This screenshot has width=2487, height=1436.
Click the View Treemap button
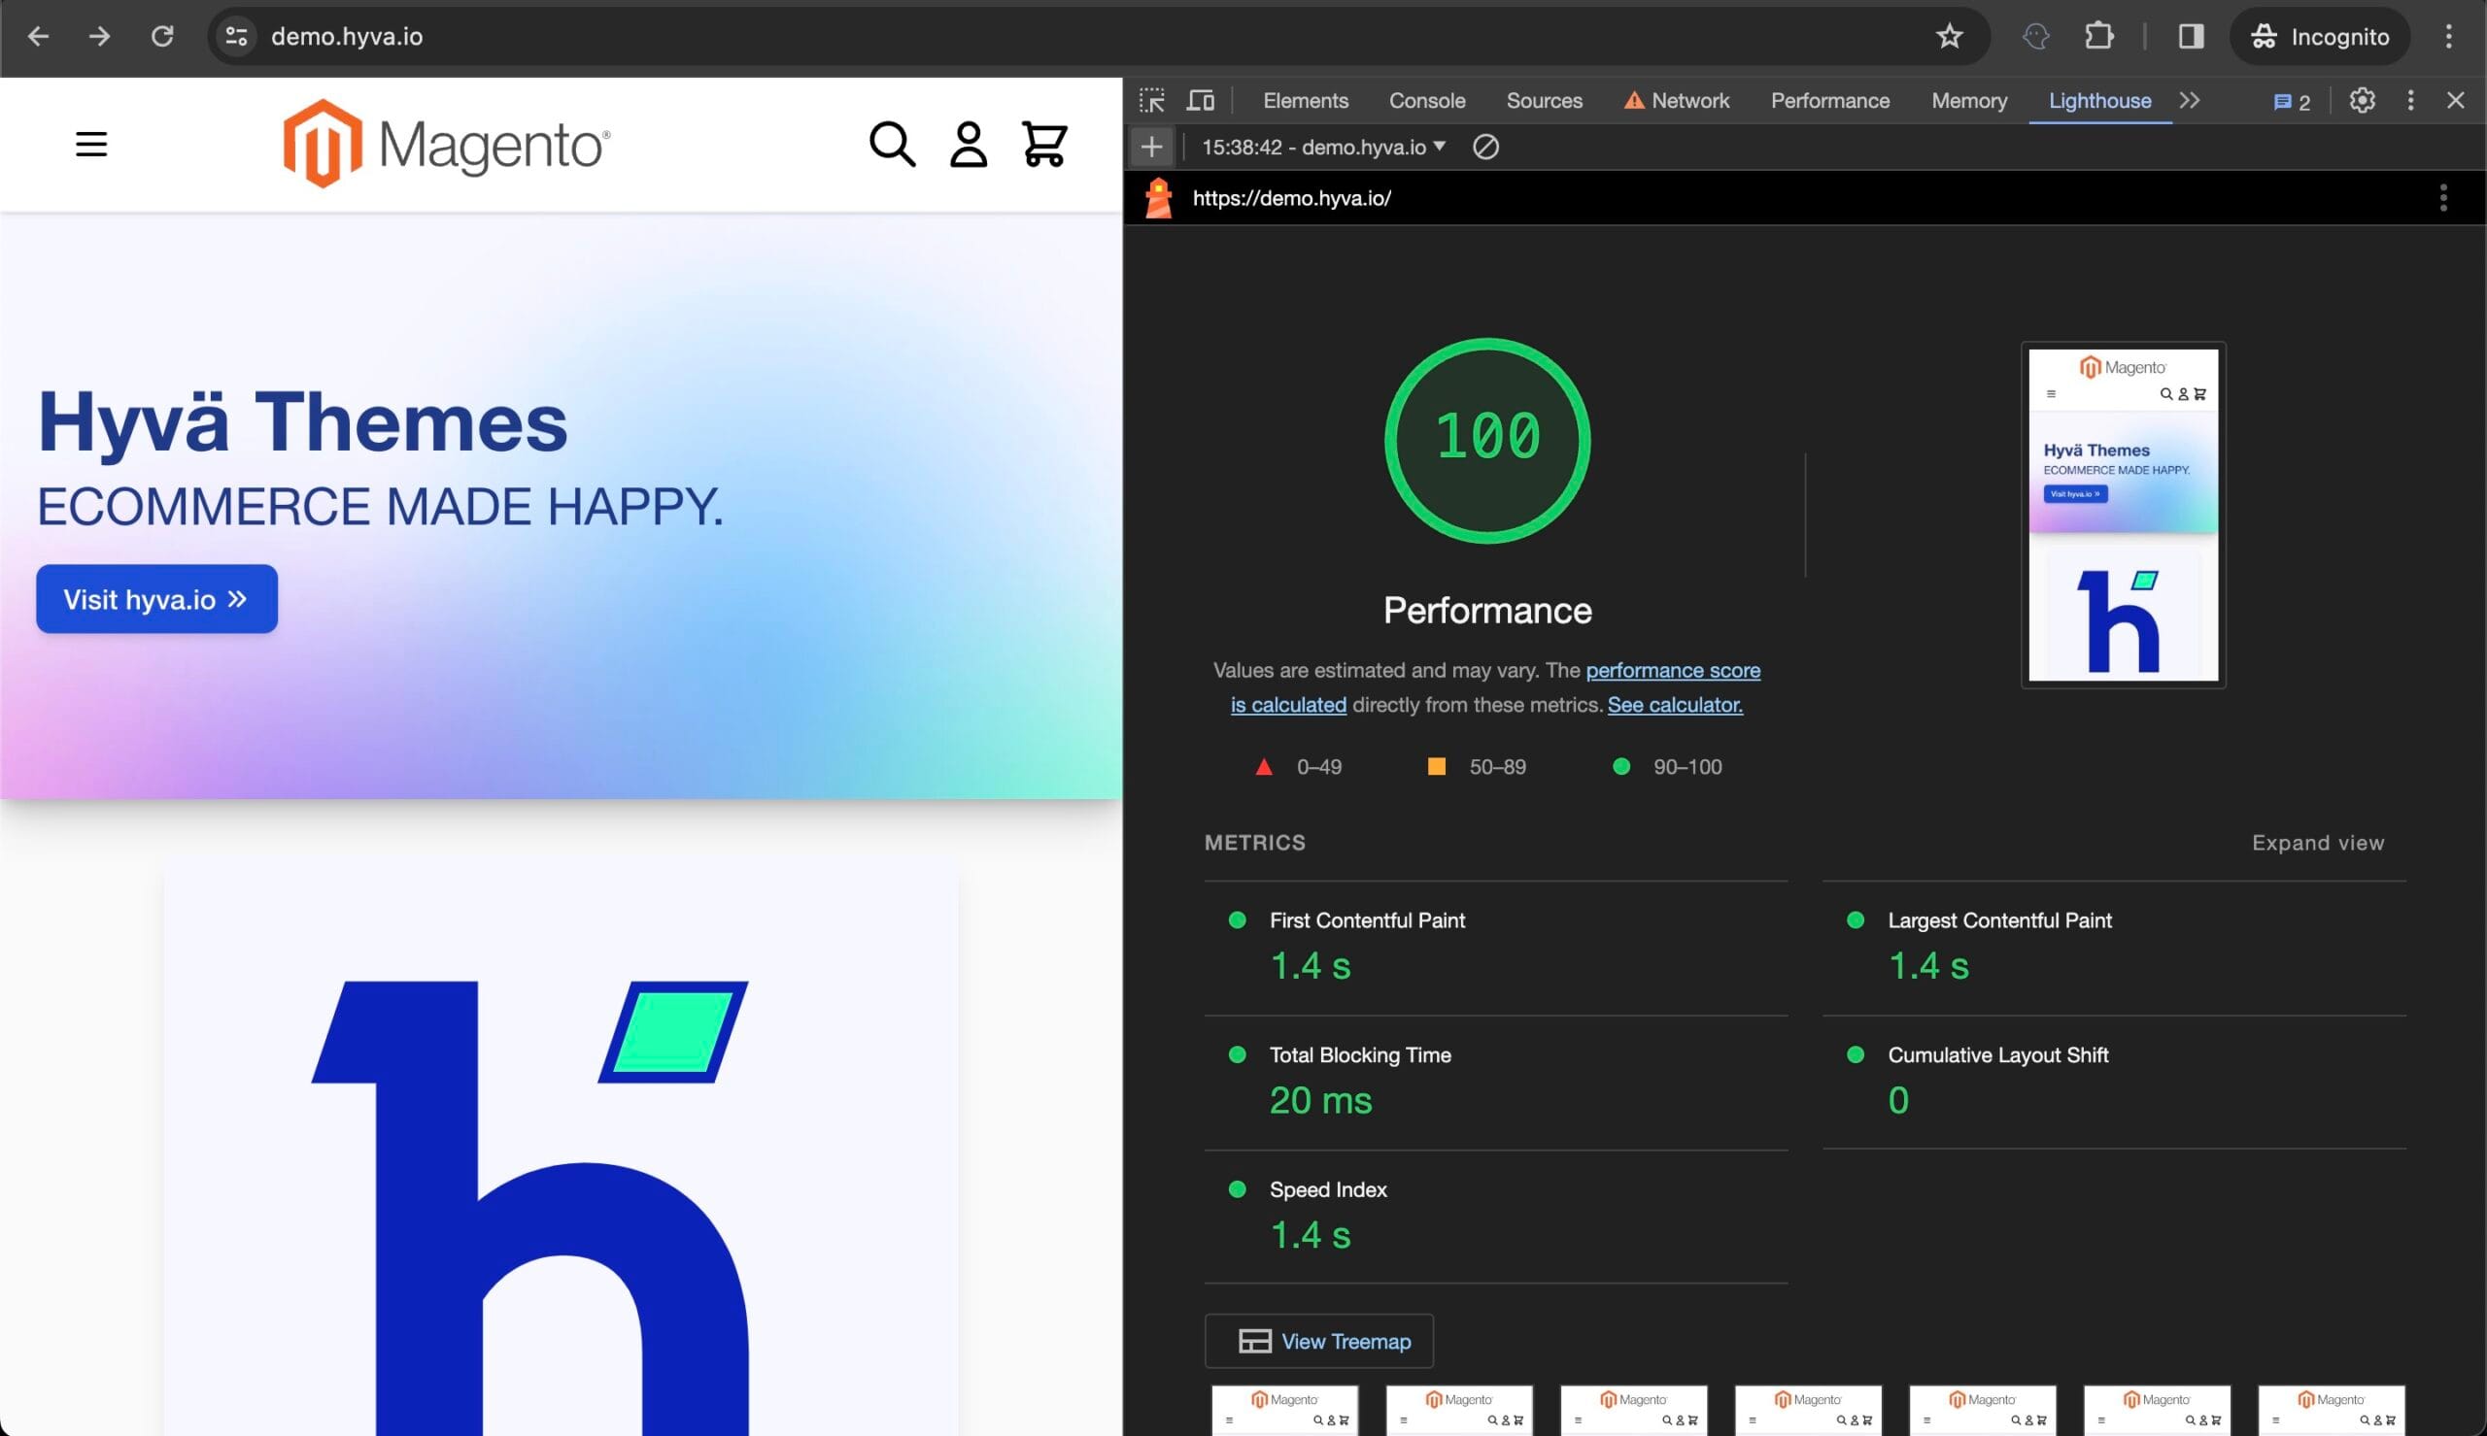pyautogui.click(x=1318, y=1341)
